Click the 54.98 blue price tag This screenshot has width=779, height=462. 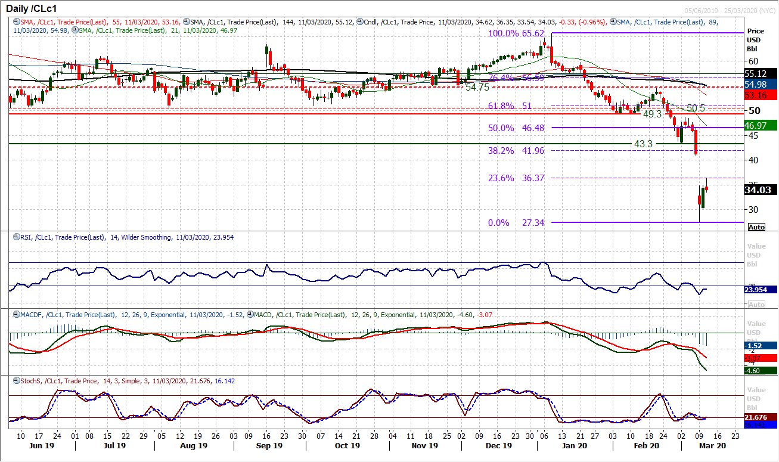[x=759, y=85]
